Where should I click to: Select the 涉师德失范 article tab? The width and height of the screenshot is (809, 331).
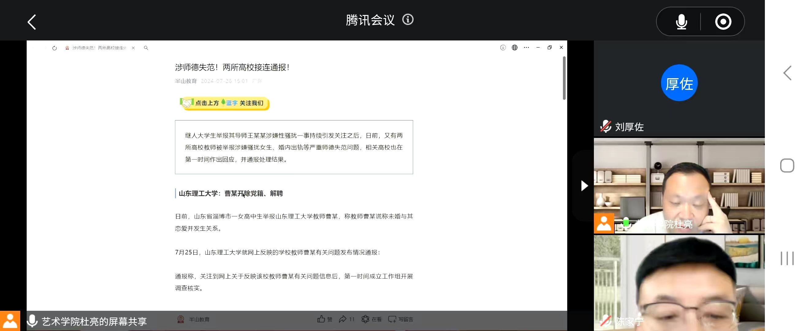[x=99, y=48]
